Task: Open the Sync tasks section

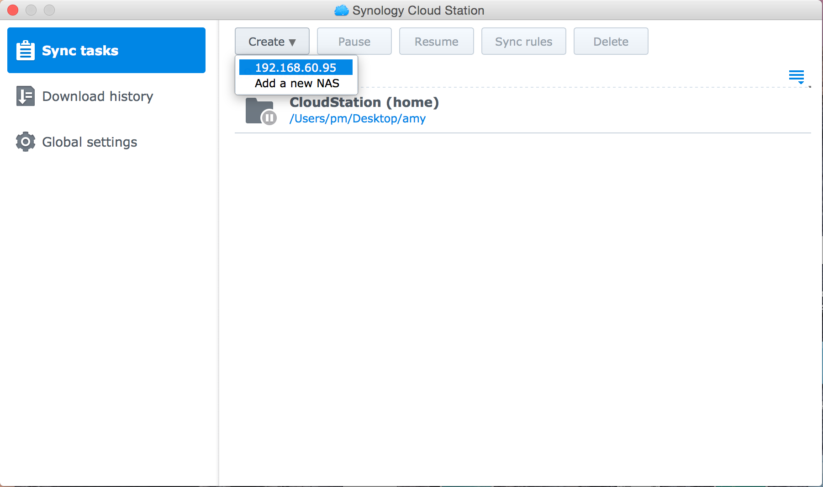Action: (x=106, y=50)
